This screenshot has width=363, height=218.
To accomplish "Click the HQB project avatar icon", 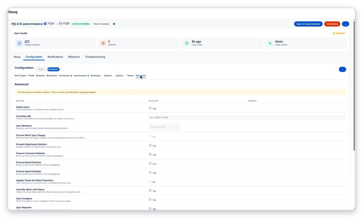I will tap(60, 24).
